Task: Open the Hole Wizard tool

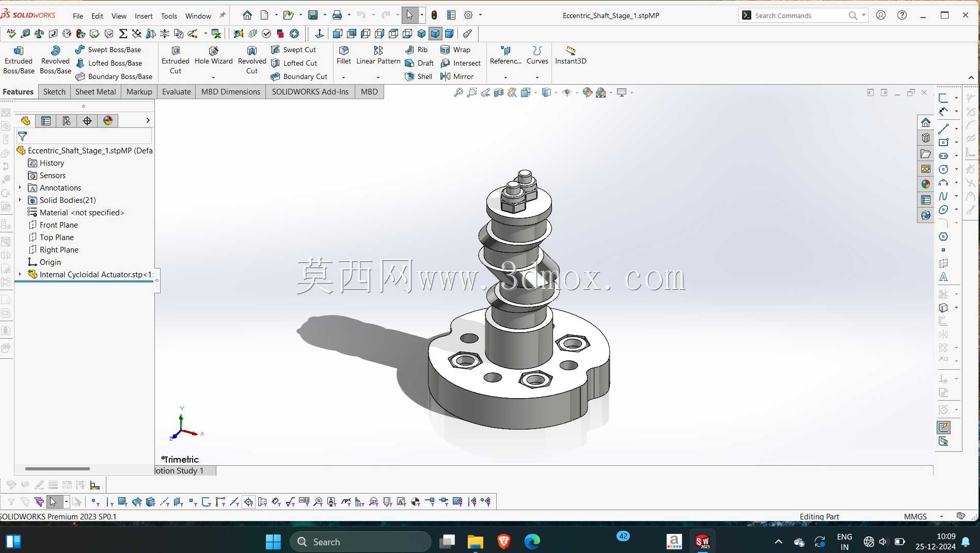Action: point(214,56)
